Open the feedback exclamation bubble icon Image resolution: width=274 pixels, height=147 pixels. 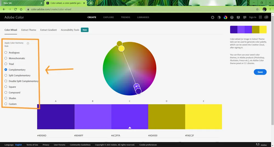(238, 17)
